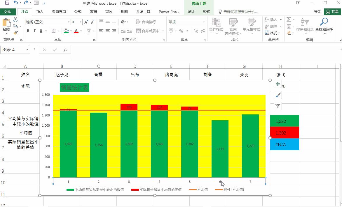Open the Chart Filters funnel icon

[278, 106]
